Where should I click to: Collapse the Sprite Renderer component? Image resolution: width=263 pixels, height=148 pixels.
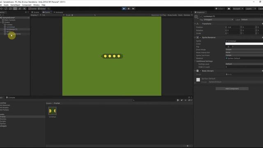tap(195, 37)
